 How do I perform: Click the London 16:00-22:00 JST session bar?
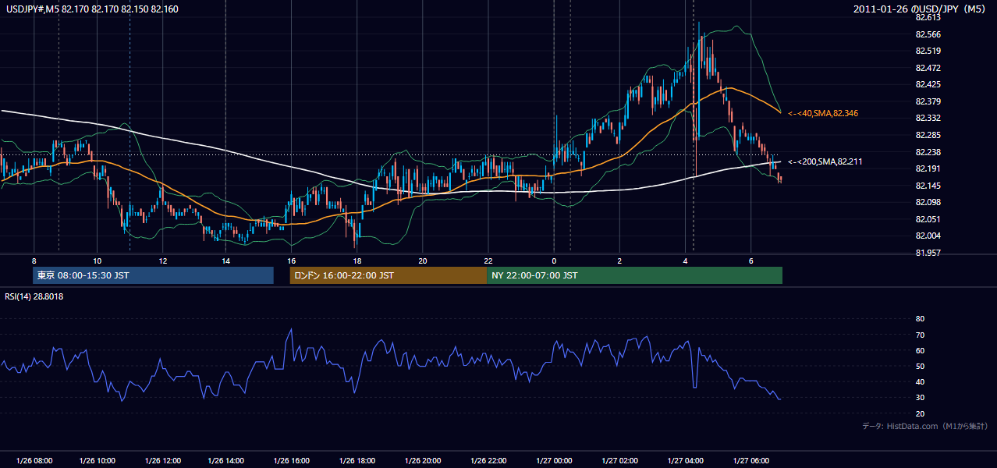coord(389,275)
